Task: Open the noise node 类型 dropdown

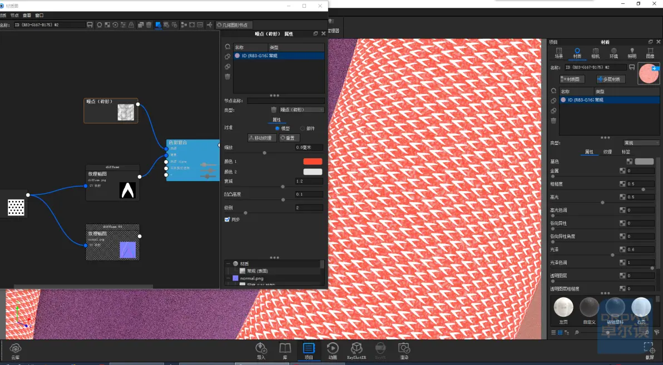Action: pos(302,110)
